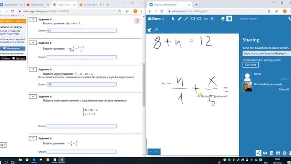
Task: Click the ENG language indicator
Action: tap(266, 163)
